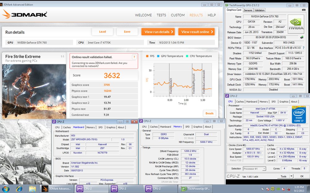This screenshot has height=193, width=310.
Task: Click the FireStrikeGt2X marker on the chart
Action: tap(171, 86)
